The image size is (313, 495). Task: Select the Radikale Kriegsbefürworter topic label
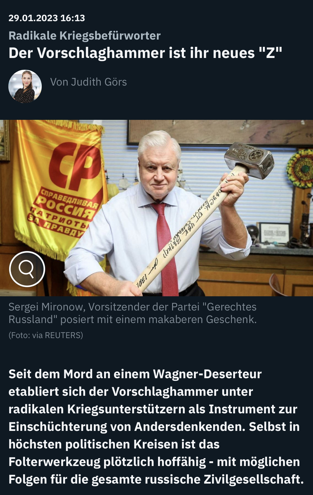85,36
